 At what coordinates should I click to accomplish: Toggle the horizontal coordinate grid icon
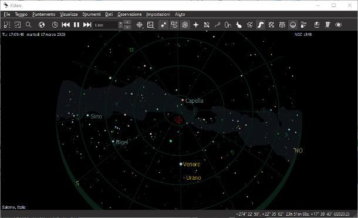(282, 25)
